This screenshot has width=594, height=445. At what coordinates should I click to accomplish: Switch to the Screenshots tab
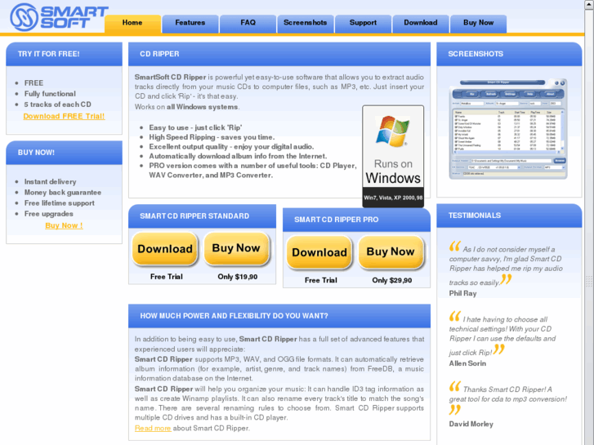(306, 23)
